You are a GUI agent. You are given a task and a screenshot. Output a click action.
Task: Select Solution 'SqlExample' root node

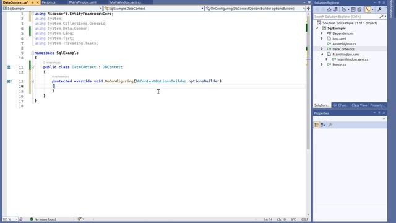[350, 23]
